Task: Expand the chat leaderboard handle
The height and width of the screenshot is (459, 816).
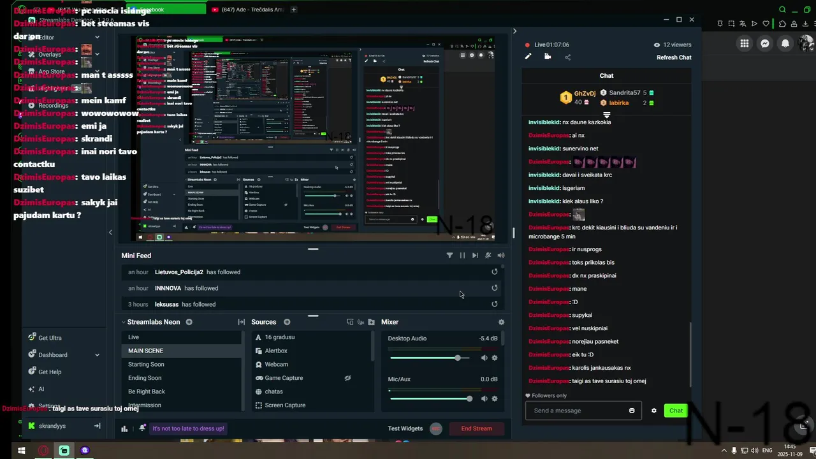Action: click(x=606, y=115)
